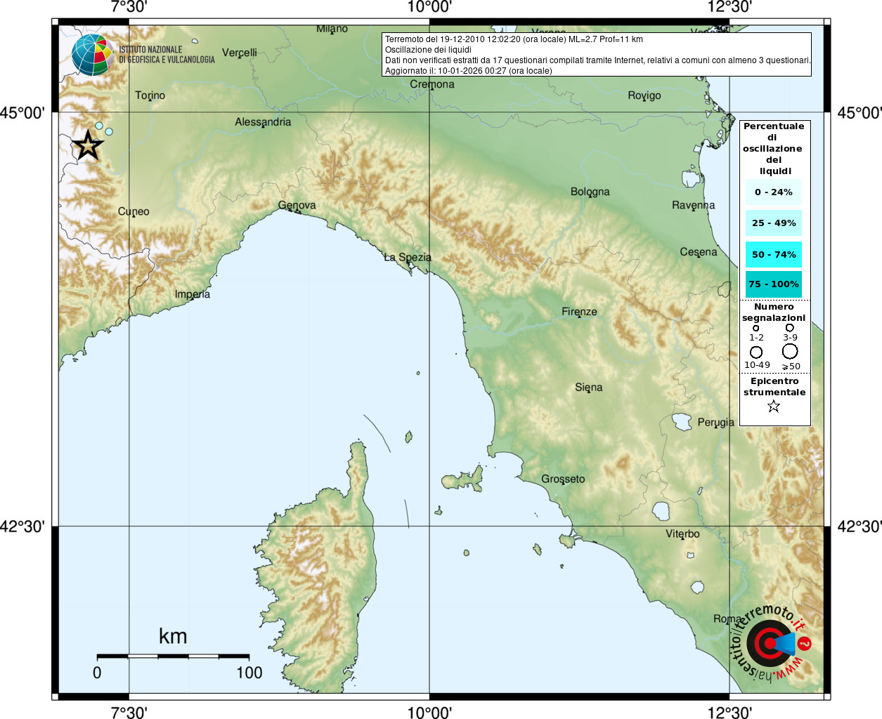
Task: Click the Istituto Nazionale di Geofisica e Vulcanologia text
Action: pyautogui.click(x=167, y=55)
